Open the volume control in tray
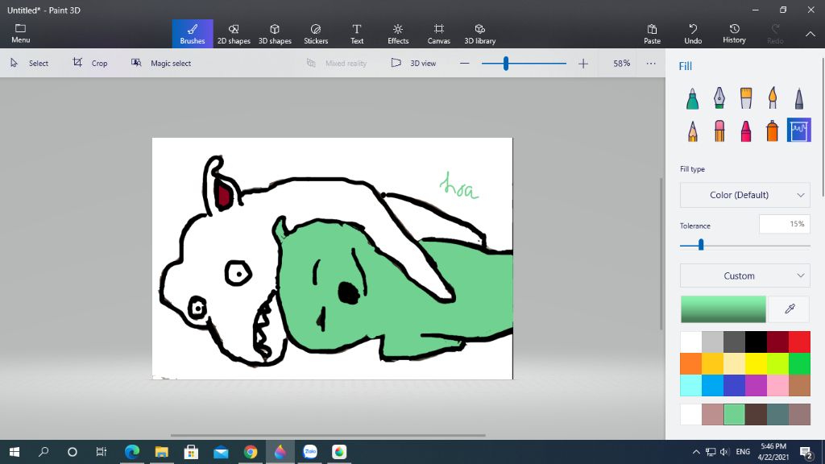The image size is (825, 464). point(724,452)
